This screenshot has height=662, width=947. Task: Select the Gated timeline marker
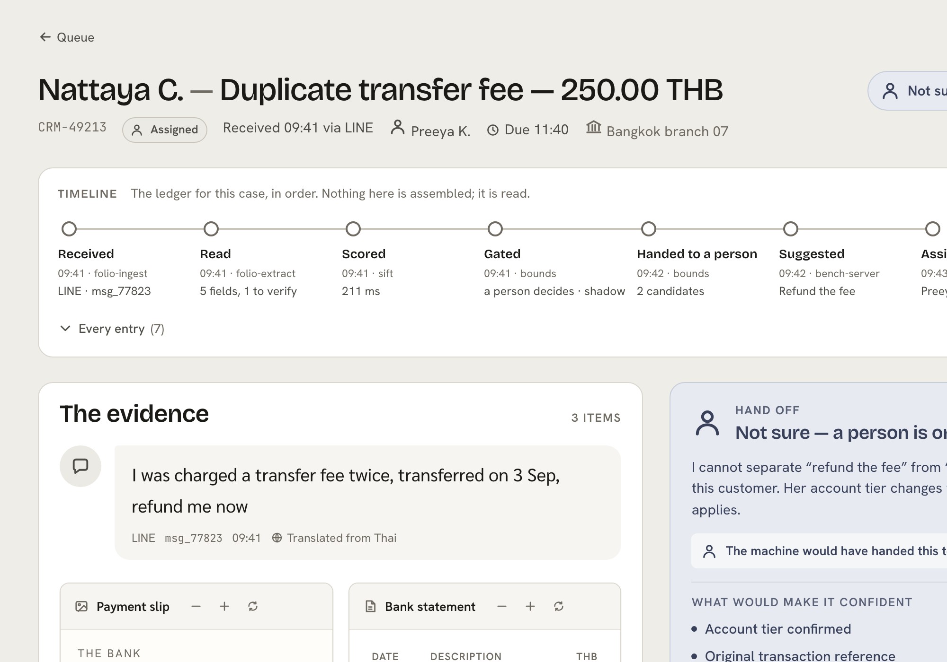click(495, 229)
